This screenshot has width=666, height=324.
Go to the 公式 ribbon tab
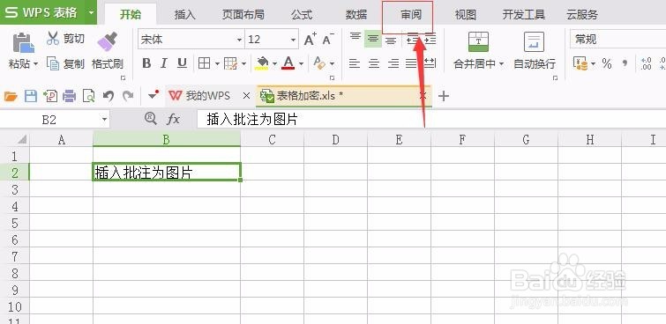(302, 15)
